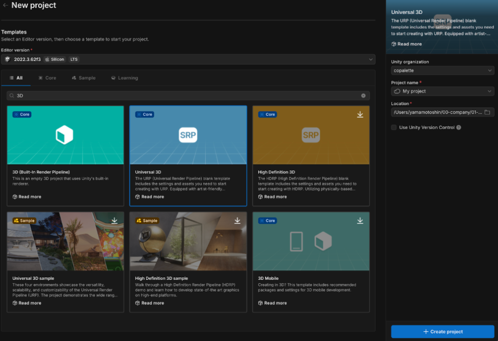Open Read more on 3D Mobile card
Screen dimensions: 498x341
(273, 303)
